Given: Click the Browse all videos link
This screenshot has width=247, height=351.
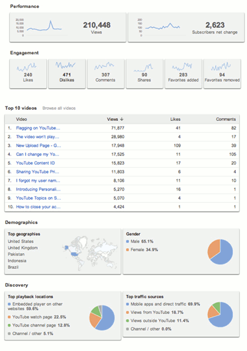Looking at the screenshot, I should coord(59,108).
